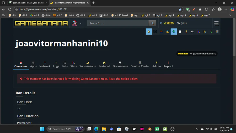Open the Windows Start menu
Screen dimensions: 236x133
click(42, 129)
